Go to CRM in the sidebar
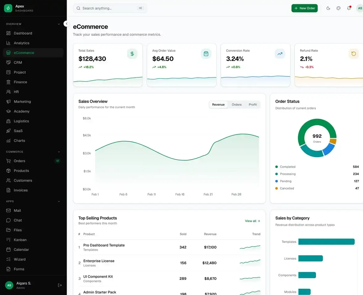Screen dimensions: 363x295 point(33,62)
